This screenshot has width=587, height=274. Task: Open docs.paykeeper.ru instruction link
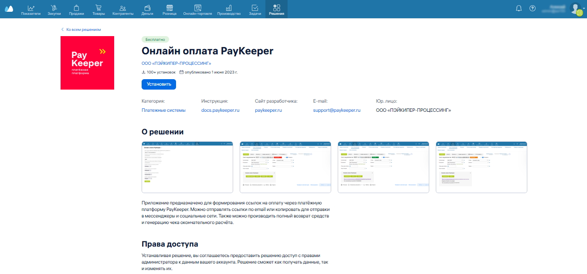(220, 110)
